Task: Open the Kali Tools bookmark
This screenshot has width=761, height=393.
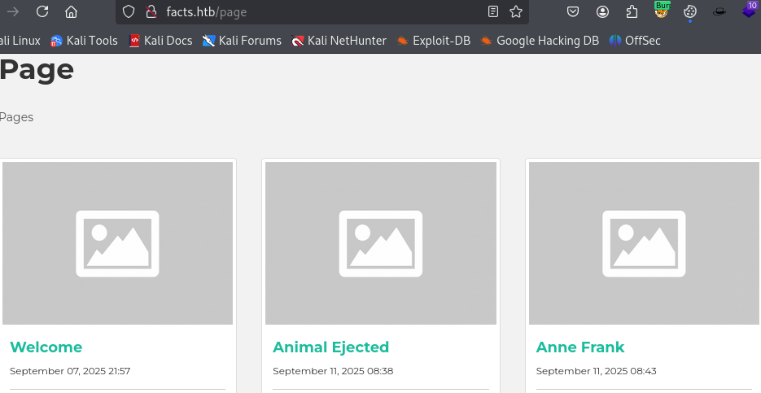Action: tap(84, 41)
